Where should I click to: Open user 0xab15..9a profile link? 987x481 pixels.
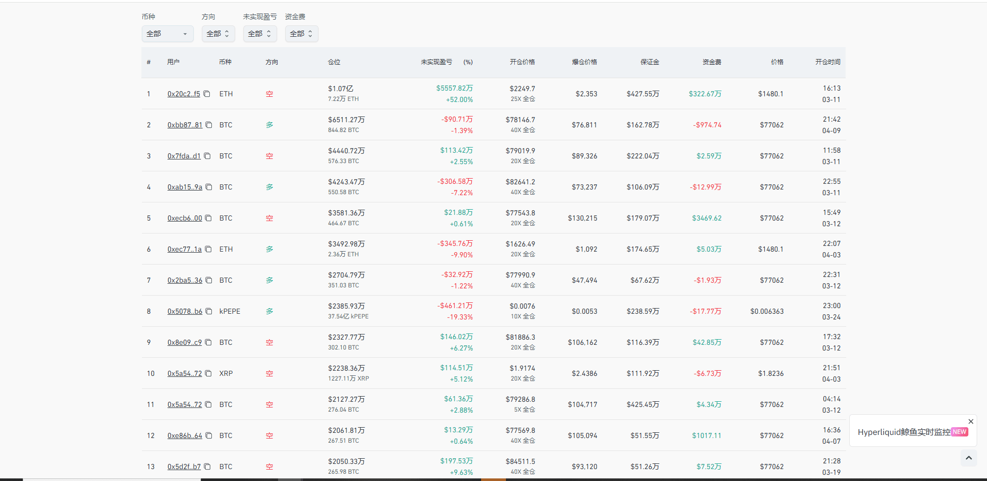pyautogui.click(x=185, y=187)
